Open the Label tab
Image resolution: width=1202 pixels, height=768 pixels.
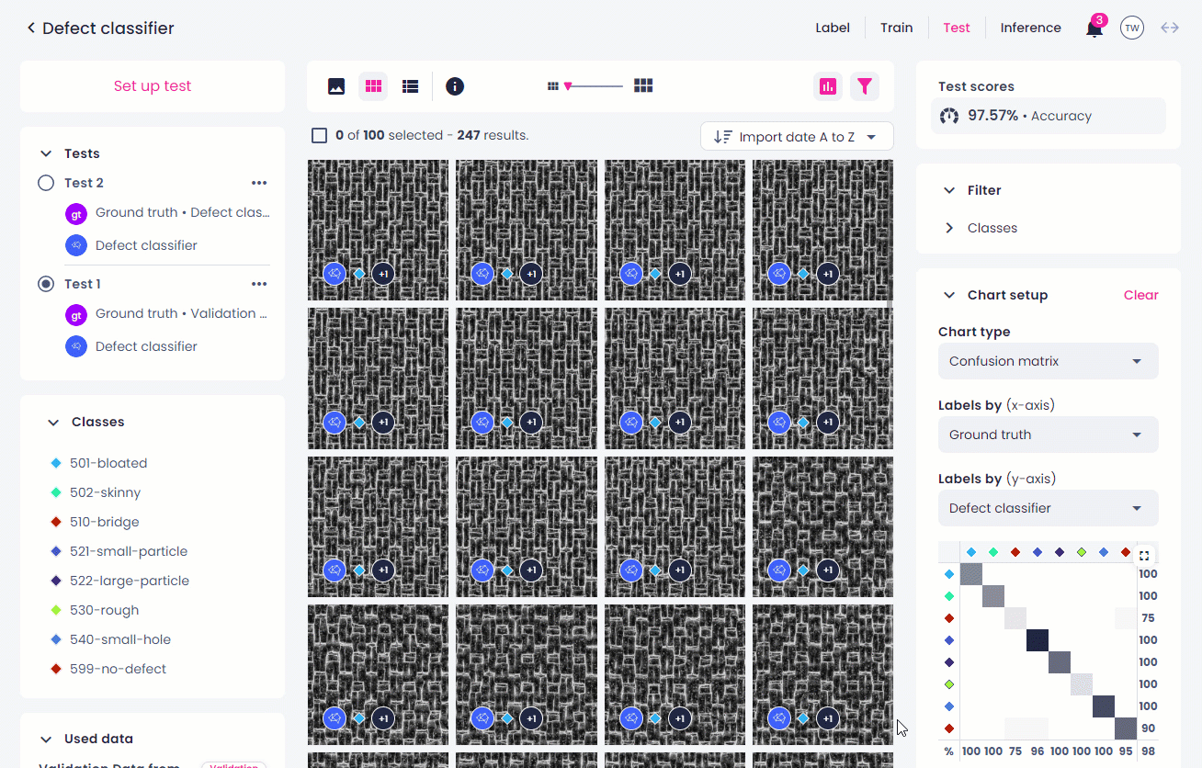pyautogui.click(x=833, y=28)
